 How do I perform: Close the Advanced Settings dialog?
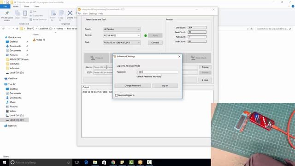coord(179,56)
